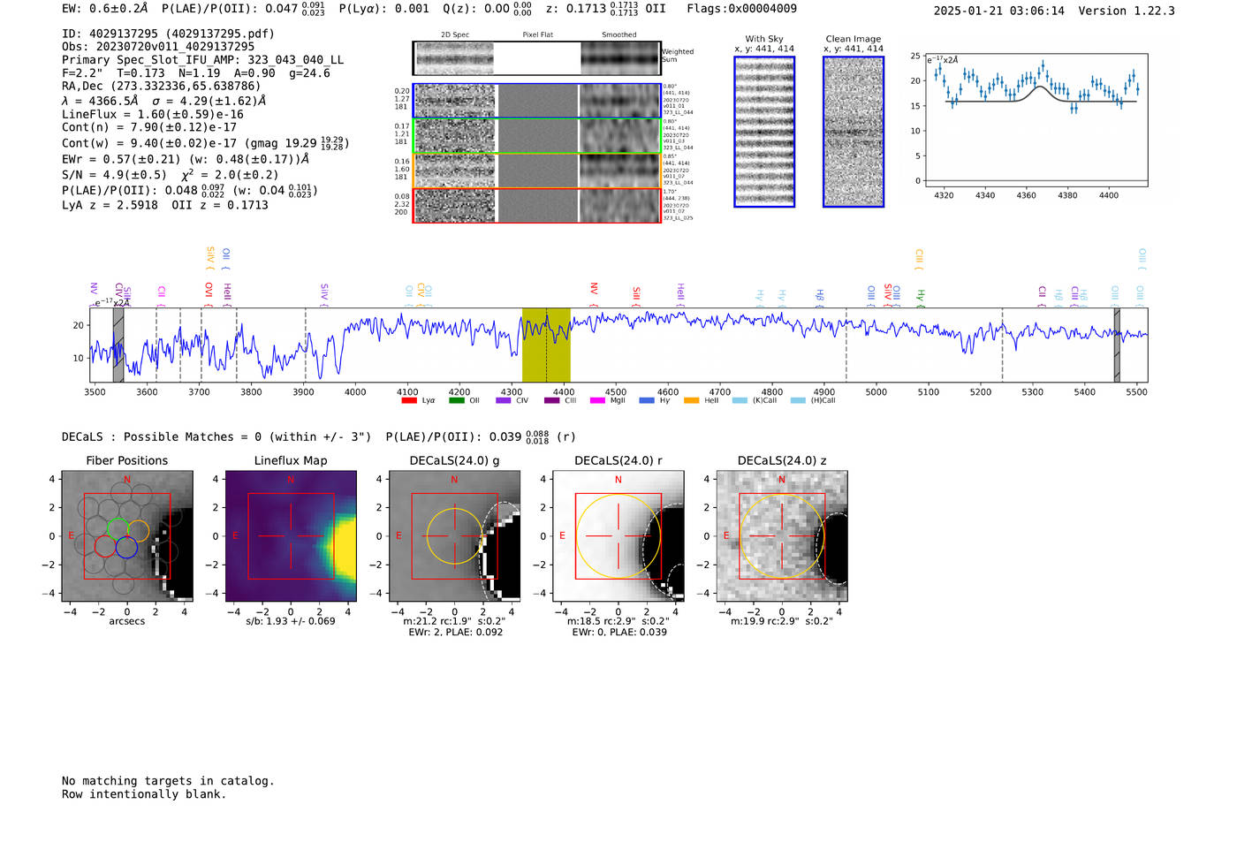Open the DECaLS(24.0) z image

point(782,535)
